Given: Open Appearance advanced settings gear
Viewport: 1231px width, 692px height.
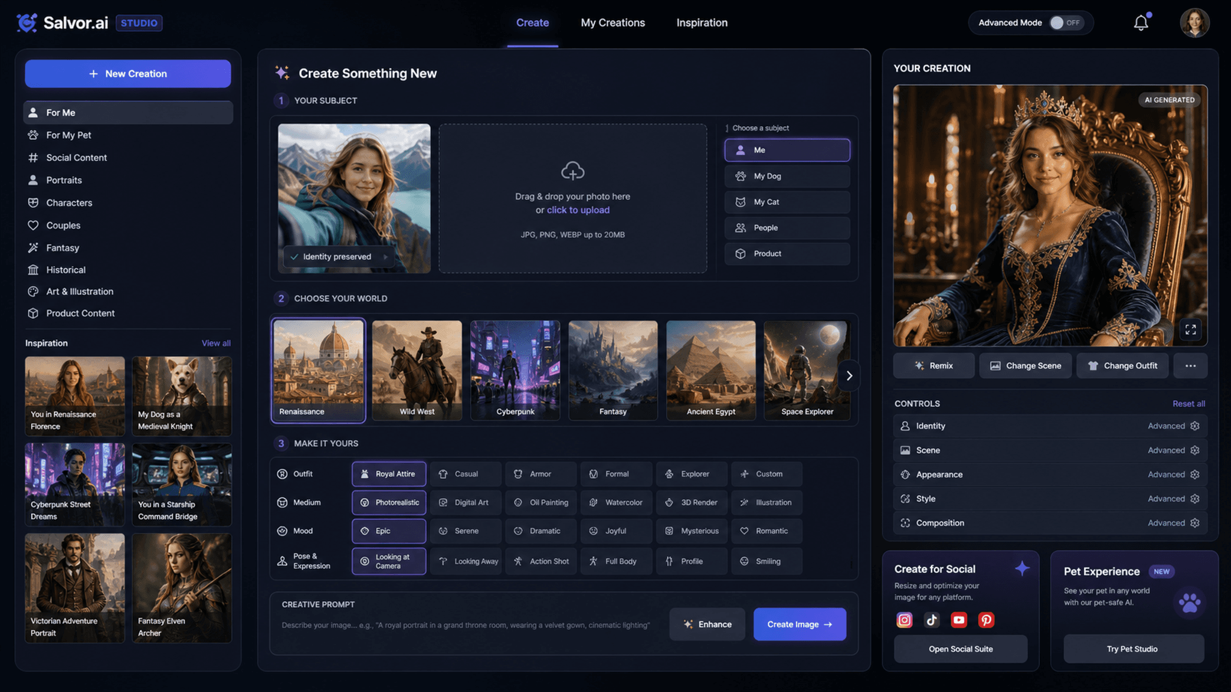Looking at the screenshot, I should pyautogui.click(x=1195, y=475).
